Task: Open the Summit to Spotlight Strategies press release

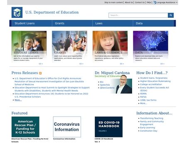Action: coord(52,89)
